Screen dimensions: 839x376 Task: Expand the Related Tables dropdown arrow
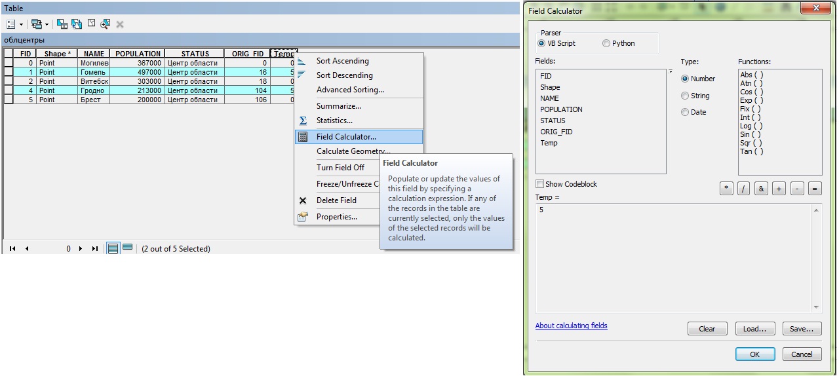coord(47,24)
